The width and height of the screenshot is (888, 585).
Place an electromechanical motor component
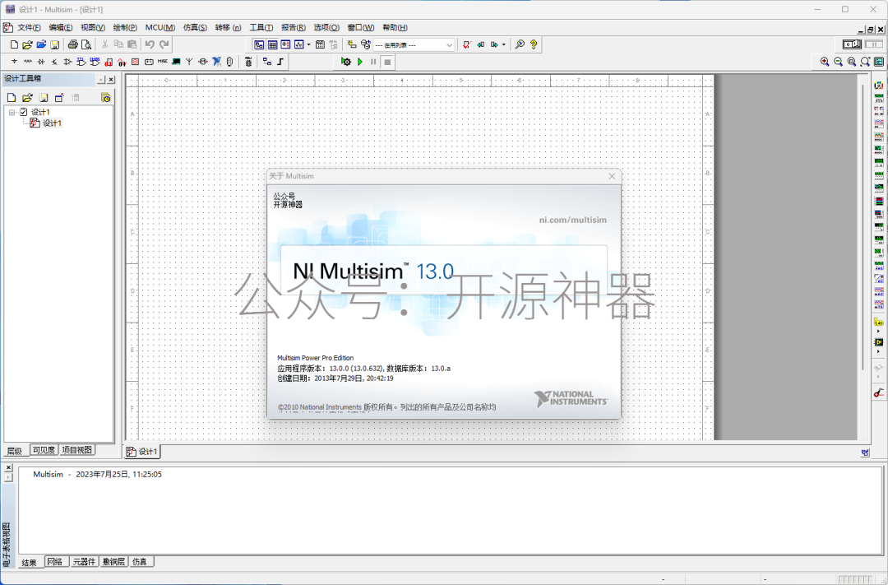203,61
